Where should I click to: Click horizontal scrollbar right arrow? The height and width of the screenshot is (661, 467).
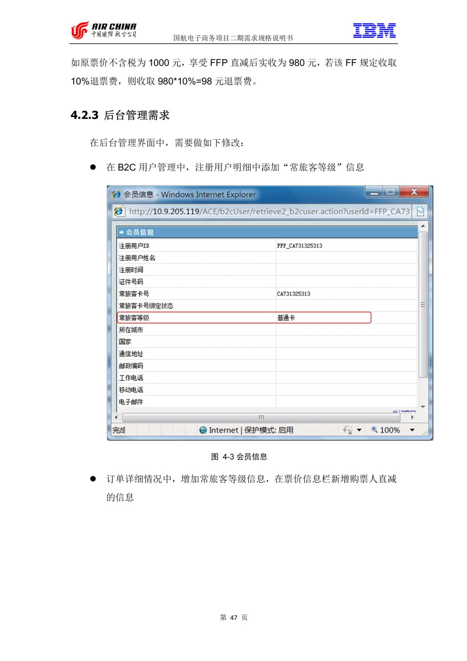(412, 417)
